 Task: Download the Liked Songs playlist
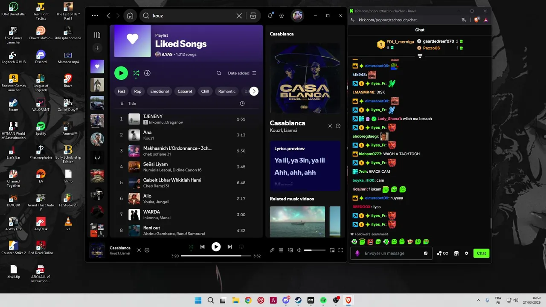coord(147,73)
